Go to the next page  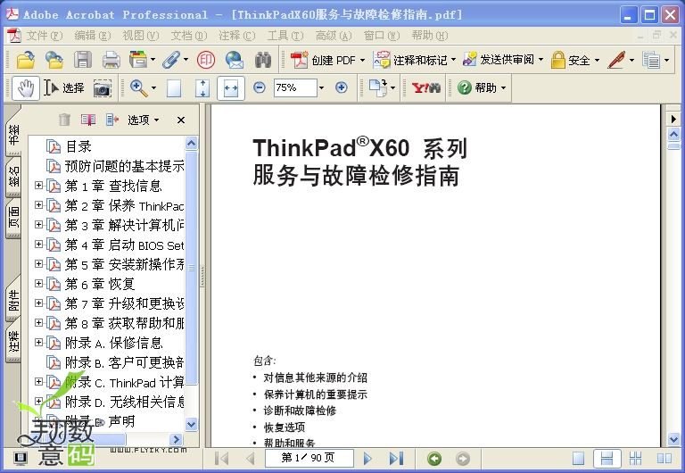pos(367,458)
